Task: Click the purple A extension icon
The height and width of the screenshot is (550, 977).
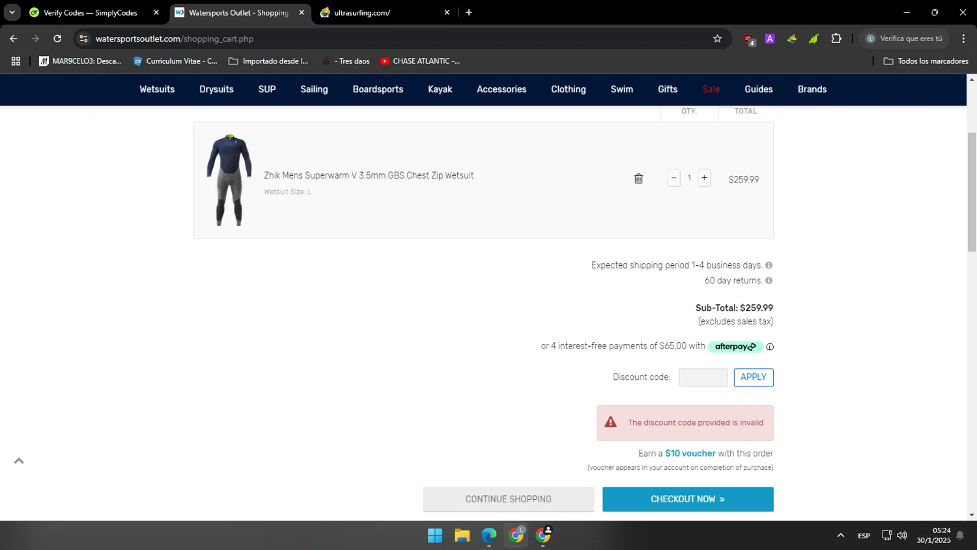Action: [x=770, y=38]
